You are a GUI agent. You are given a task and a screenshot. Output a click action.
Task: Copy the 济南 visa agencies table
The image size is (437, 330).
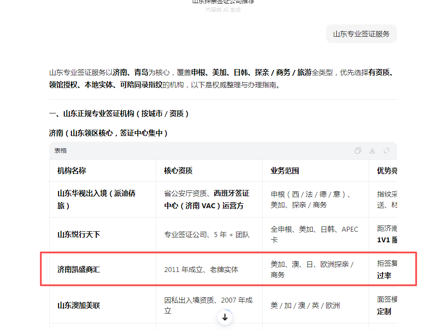(358, 151)
